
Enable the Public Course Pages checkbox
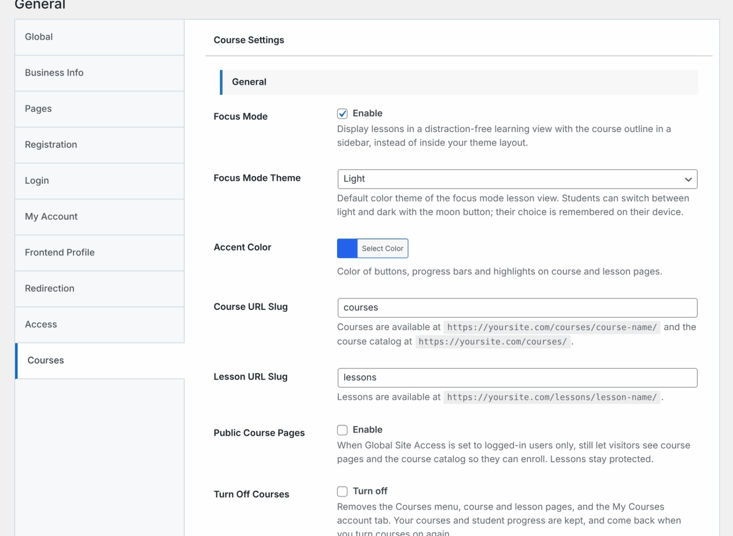click(342, 430)
